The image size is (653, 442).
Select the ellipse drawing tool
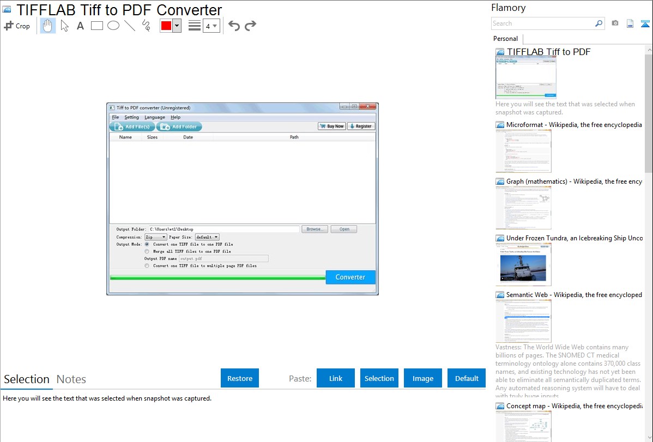click(x=113, y=26)
